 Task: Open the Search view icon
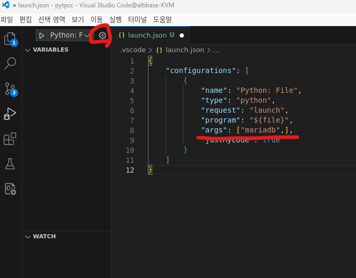point(10,63)
